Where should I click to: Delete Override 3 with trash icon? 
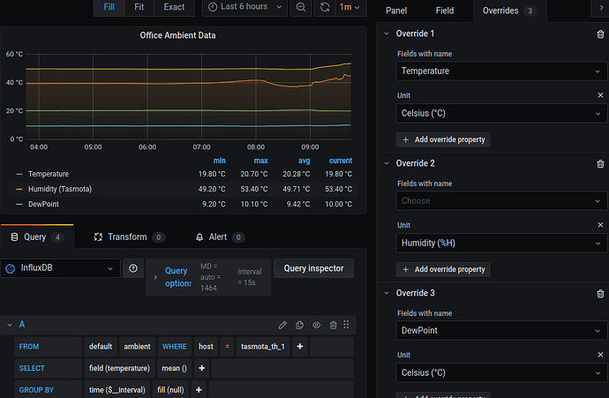[x=600, y=294]
